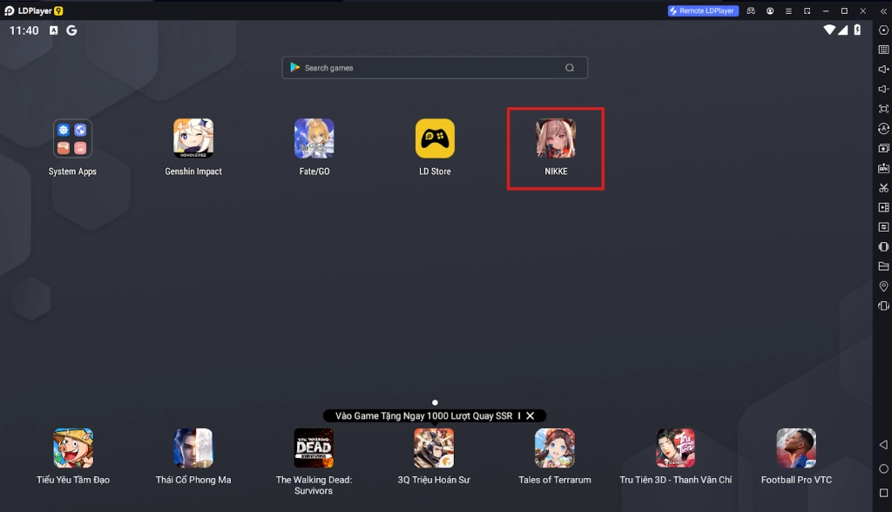892x512 pixels.
Task: Open LDPlayer settings hexagon icon in sidebar
Action: (x=883, y=30)
